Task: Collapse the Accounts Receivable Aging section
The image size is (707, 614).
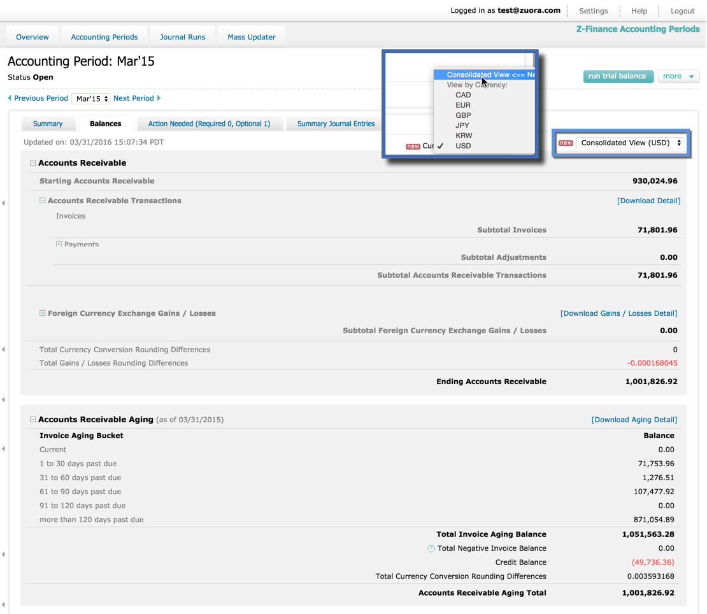Action: pos(33,419)
